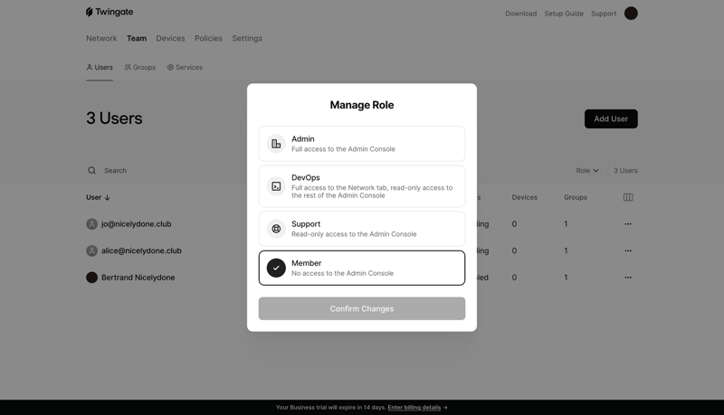This screenshot has width=724, height=415.
Task: Select the Admin role option
Action: pyautogui.click(x=362, y=144)
